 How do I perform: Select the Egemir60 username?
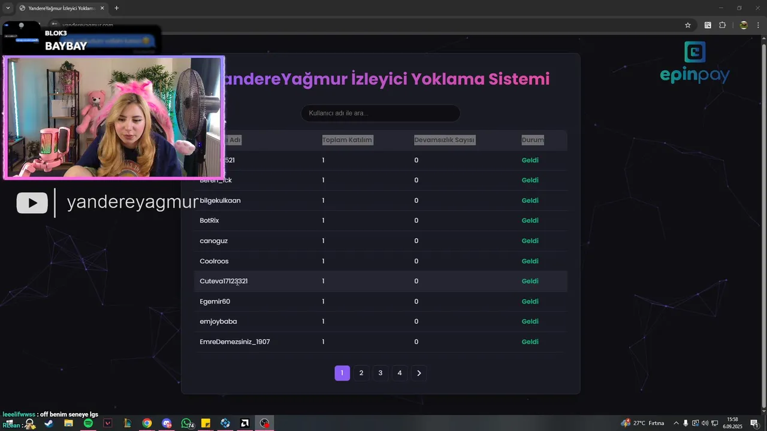[x=215, y=301]
